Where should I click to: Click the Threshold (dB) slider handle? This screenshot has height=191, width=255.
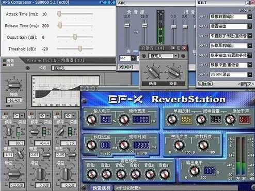[80, 49]
